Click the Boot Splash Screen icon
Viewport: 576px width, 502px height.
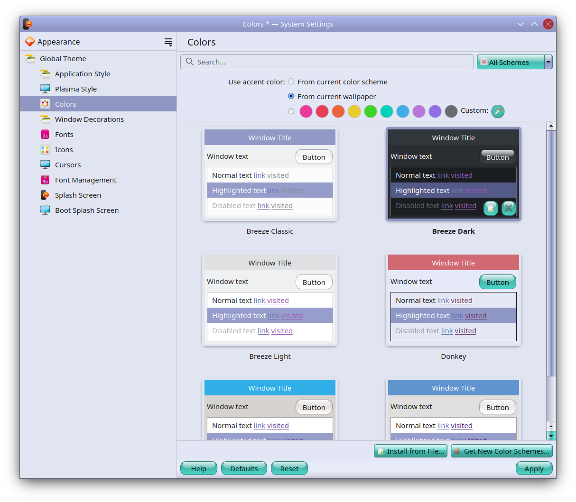point(45,210)
